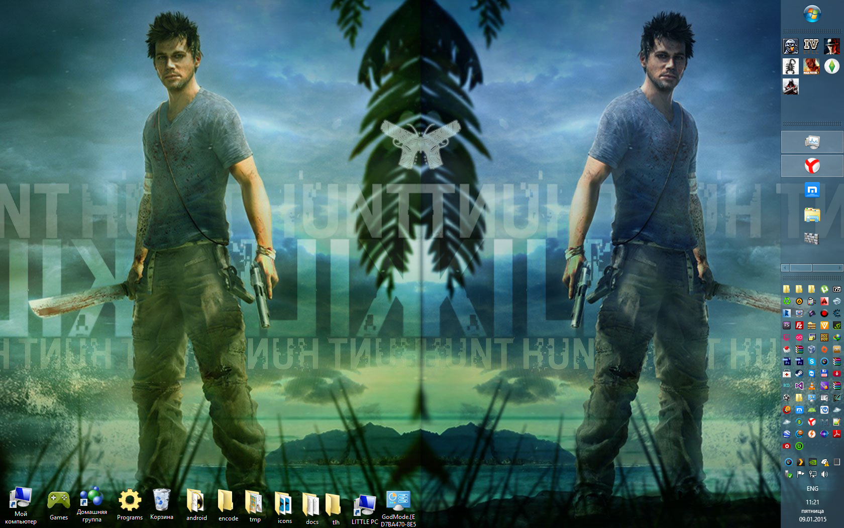Select the android folder on desktop
The height and width of the screenshot is (528, 844).
pyautogui.click(x=196, y=505)
